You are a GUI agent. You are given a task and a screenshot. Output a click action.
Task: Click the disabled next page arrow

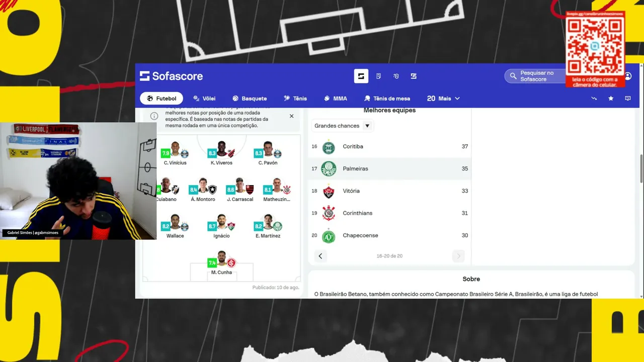click(458, 256)
